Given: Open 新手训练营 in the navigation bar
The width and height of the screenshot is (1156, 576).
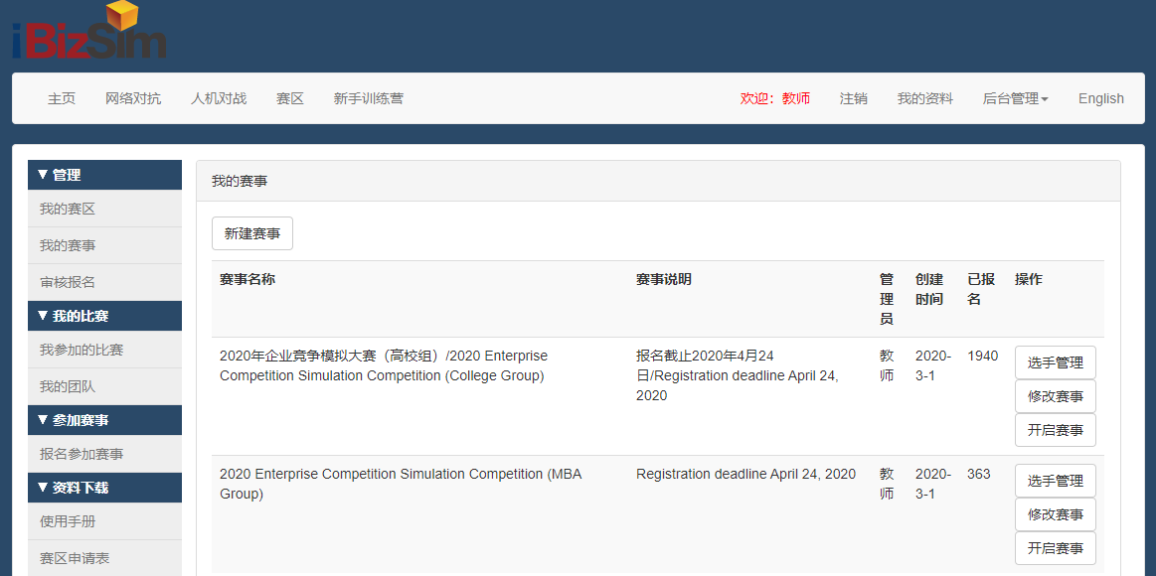Looking at the screenshot, I should [x=369, y=98].
